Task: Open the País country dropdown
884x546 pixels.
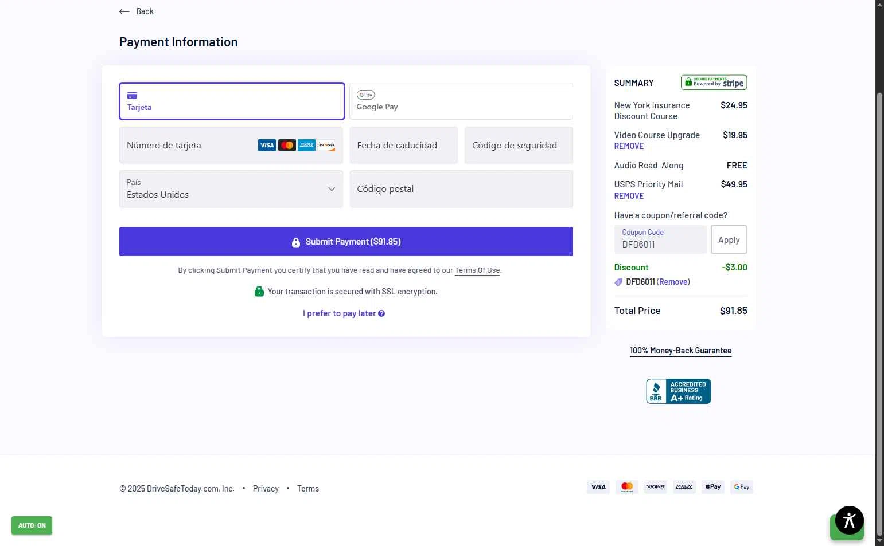Action: 231,189
